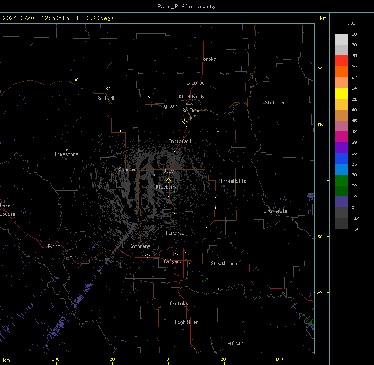
Task: Click the yellow diamond marker above Didsbury label
Action: 168,181
